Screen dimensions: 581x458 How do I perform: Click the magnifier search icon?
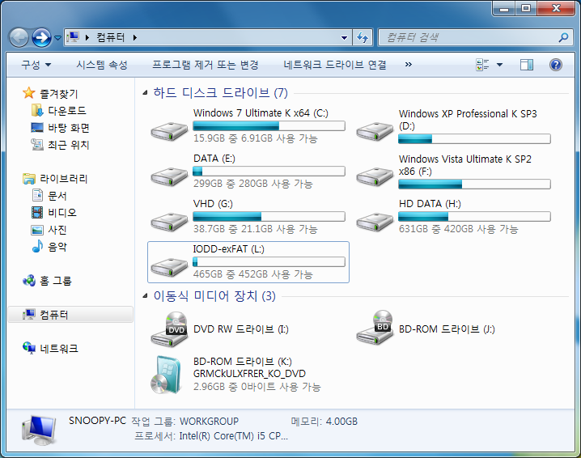pyautogui.click(x=563, y=37)
